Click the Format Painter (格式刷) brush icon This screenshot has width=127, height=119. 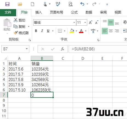coord(16,33)
